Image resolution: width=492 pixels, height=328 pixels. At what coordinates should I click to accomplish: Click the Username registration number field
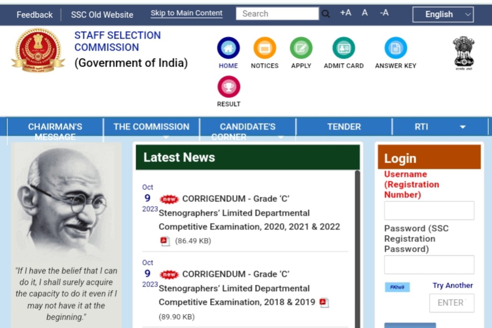429,210
